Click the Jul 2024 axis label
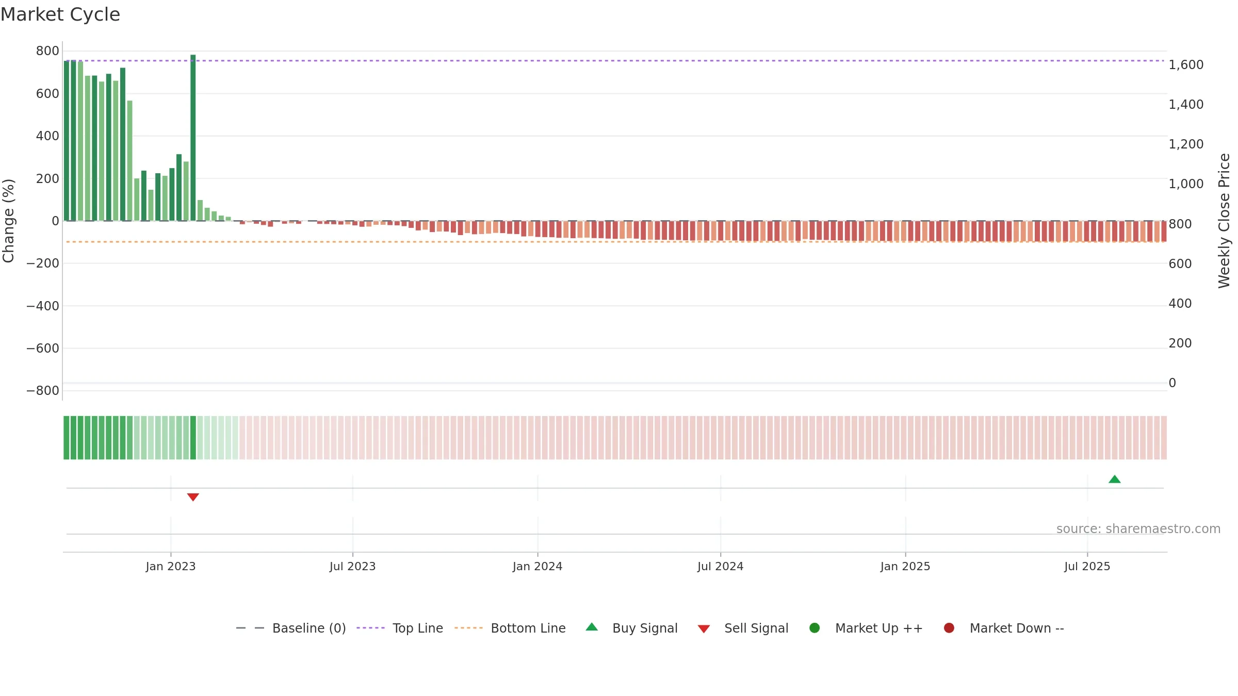This screenshot has height=696, width=1238. (x=721, y=567)
